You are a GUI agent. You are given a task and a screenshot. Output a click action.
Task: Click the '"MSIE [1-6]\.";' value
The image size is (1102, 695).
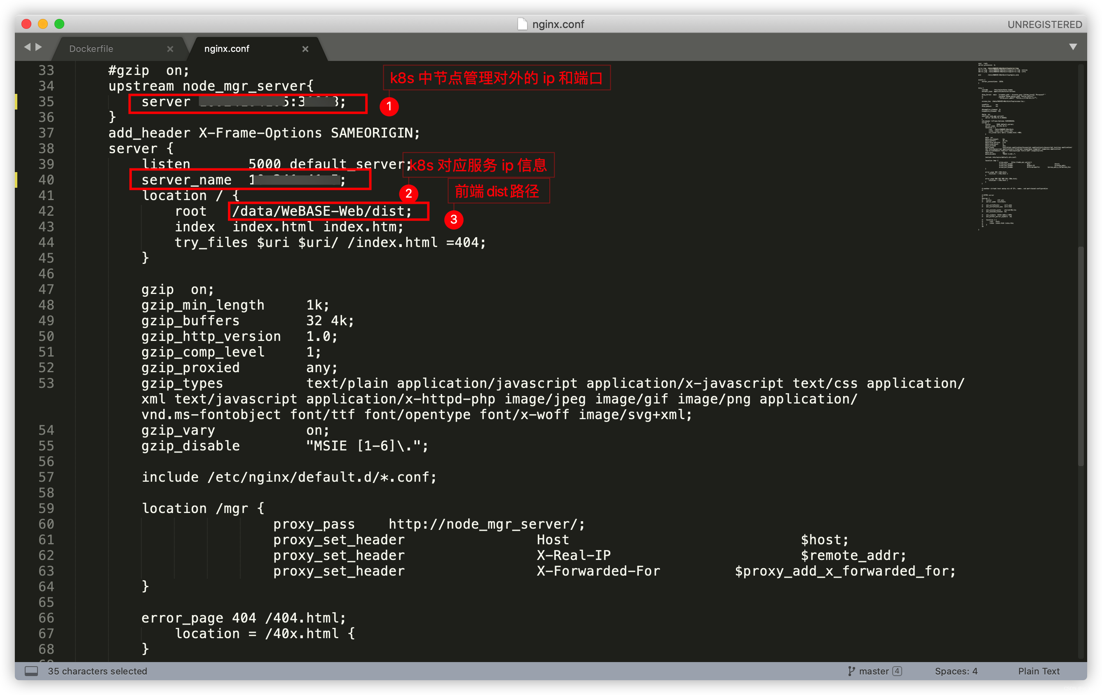coord(367,445)
